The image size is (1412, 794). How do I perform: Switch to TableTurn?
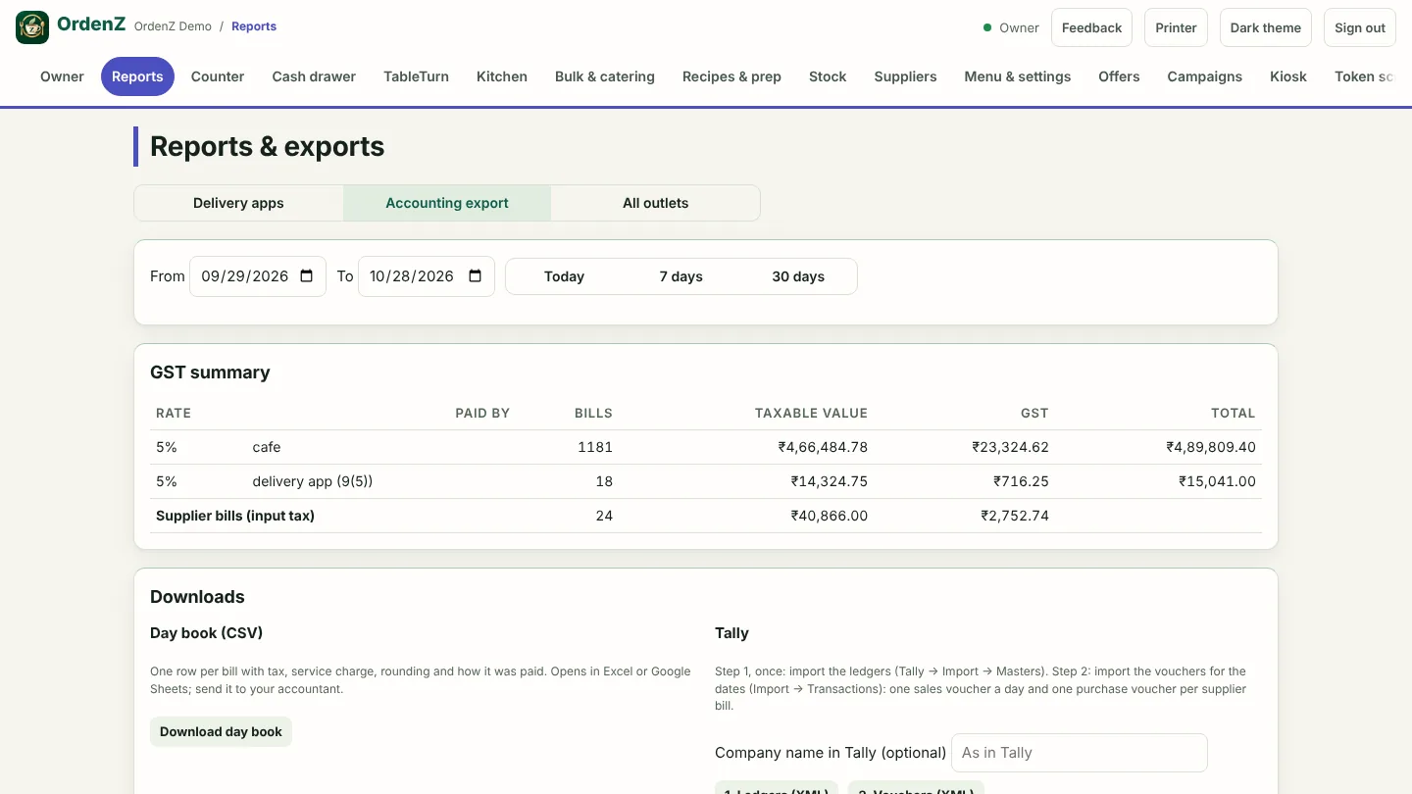416,76
